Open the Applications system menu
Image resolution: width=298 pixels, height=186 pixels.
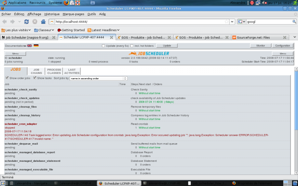pyautogui.click(x=17, y=3)
